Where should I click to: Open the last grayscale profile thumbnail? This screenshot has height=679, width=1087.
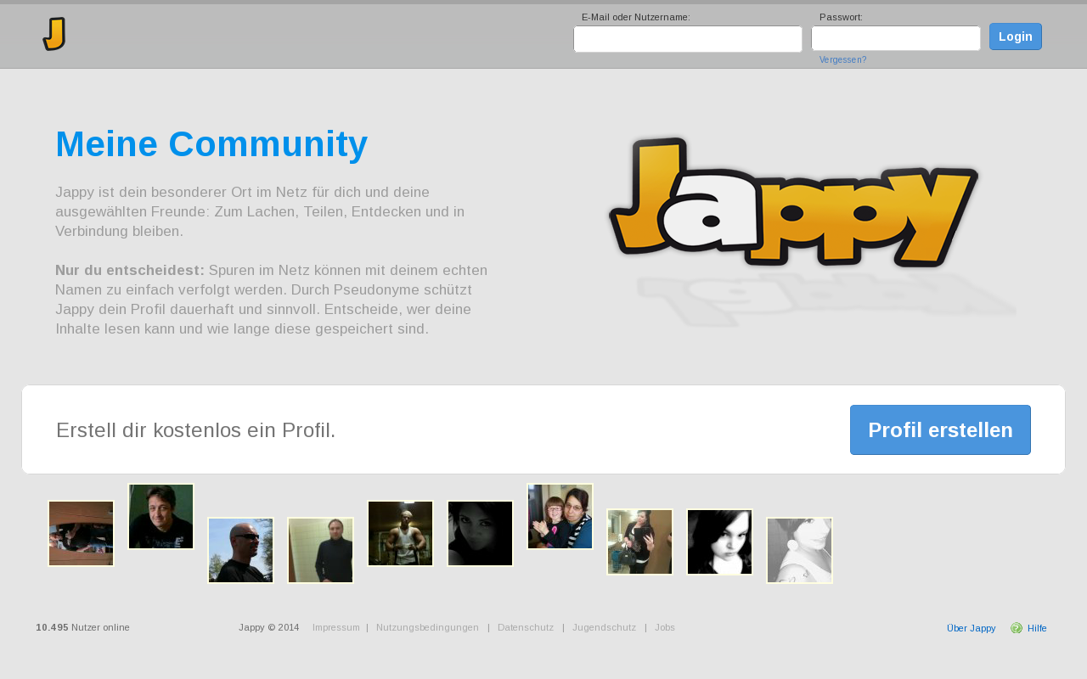pos(800,550)
